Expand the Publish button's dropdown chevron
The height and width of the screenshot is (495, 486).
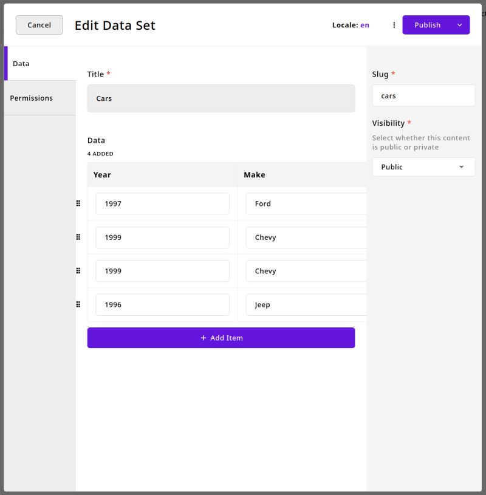point(460,25)
